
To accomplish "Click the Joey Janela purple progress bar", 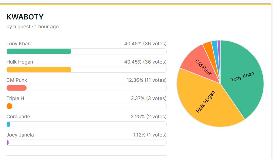I will pos(8,143).
